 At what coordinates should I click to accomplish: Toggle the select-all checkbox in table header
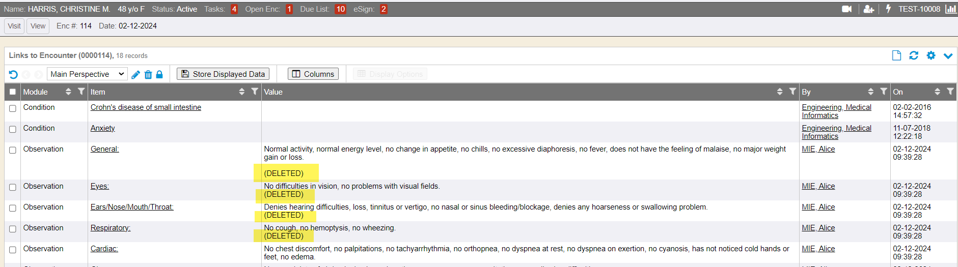13,92
